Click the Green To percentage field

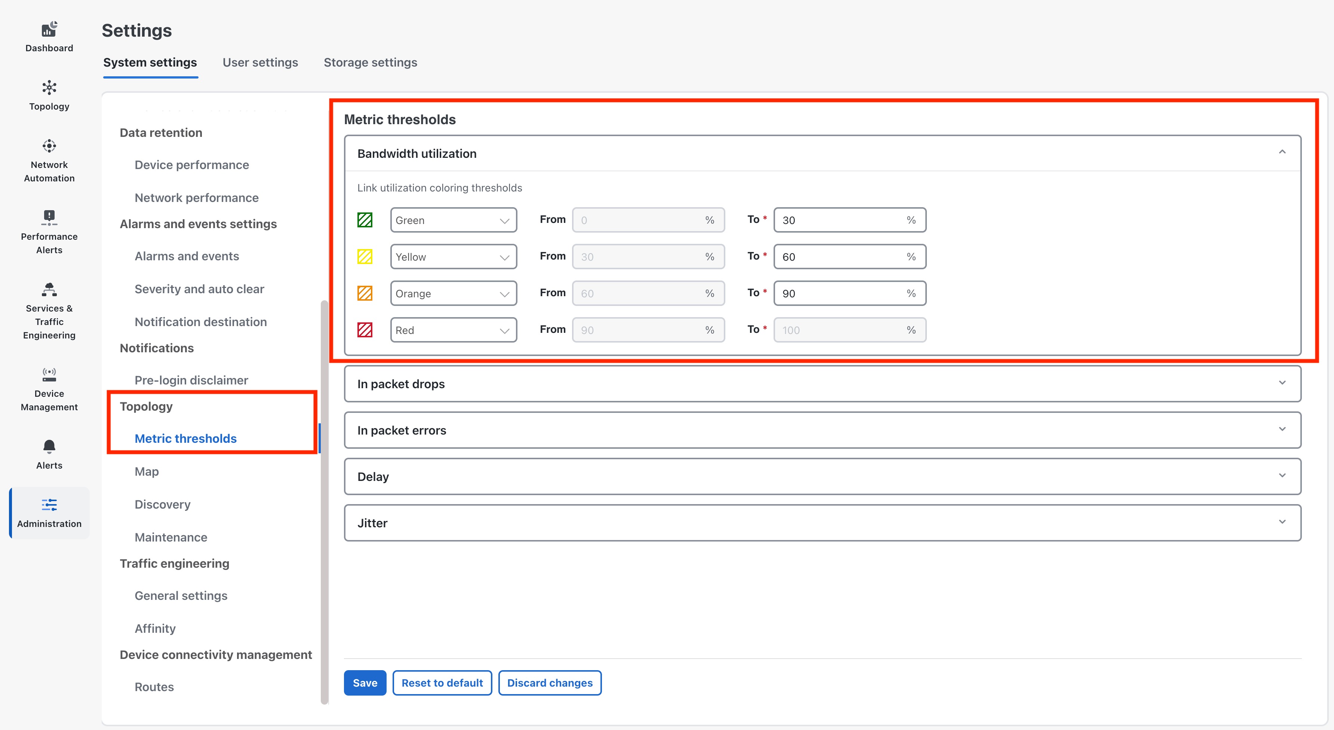(x=842, y=220)
